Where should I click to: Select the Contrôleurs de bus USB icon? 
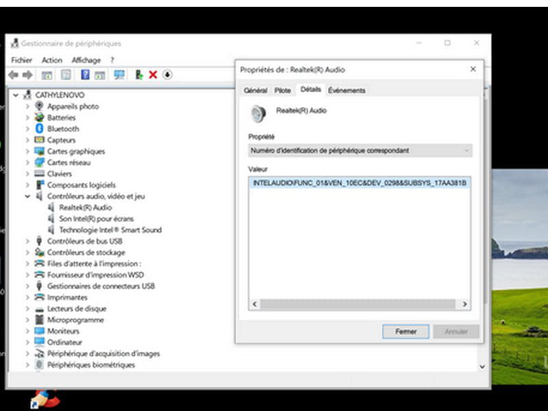pyautogui.click(x=39, y=241)
